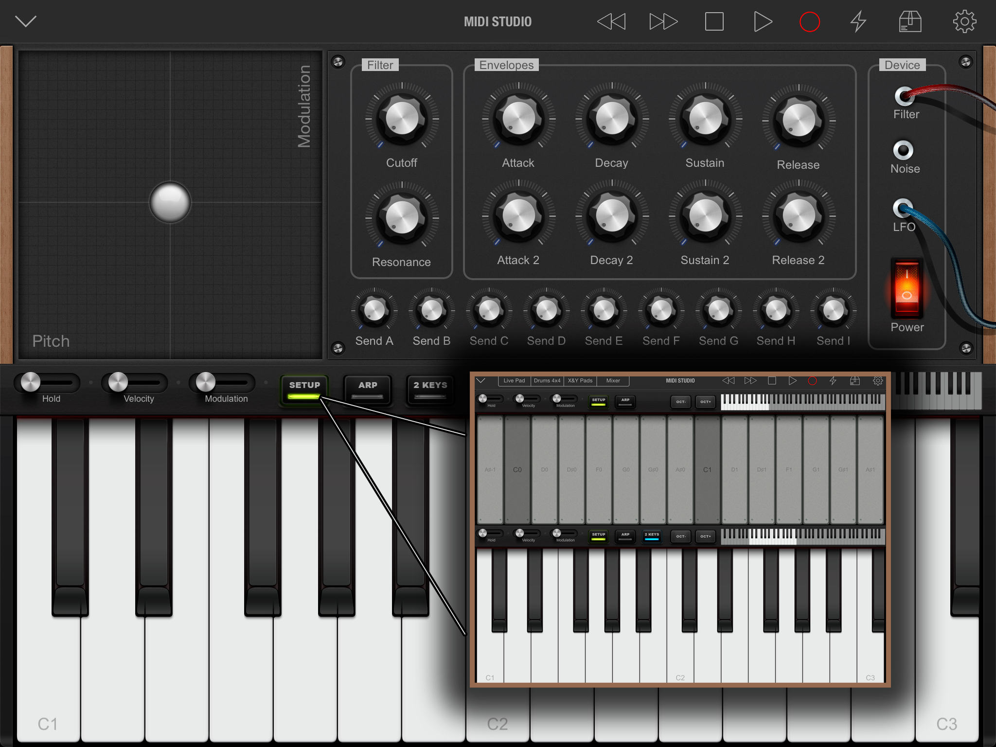Enable the 2 KEYS toggle
The image size is (996, 747).
coord(430,389)
